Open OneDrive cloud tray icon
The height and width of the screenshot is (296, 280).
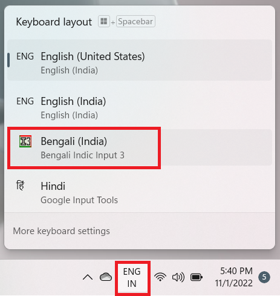(x=106, y=277)
